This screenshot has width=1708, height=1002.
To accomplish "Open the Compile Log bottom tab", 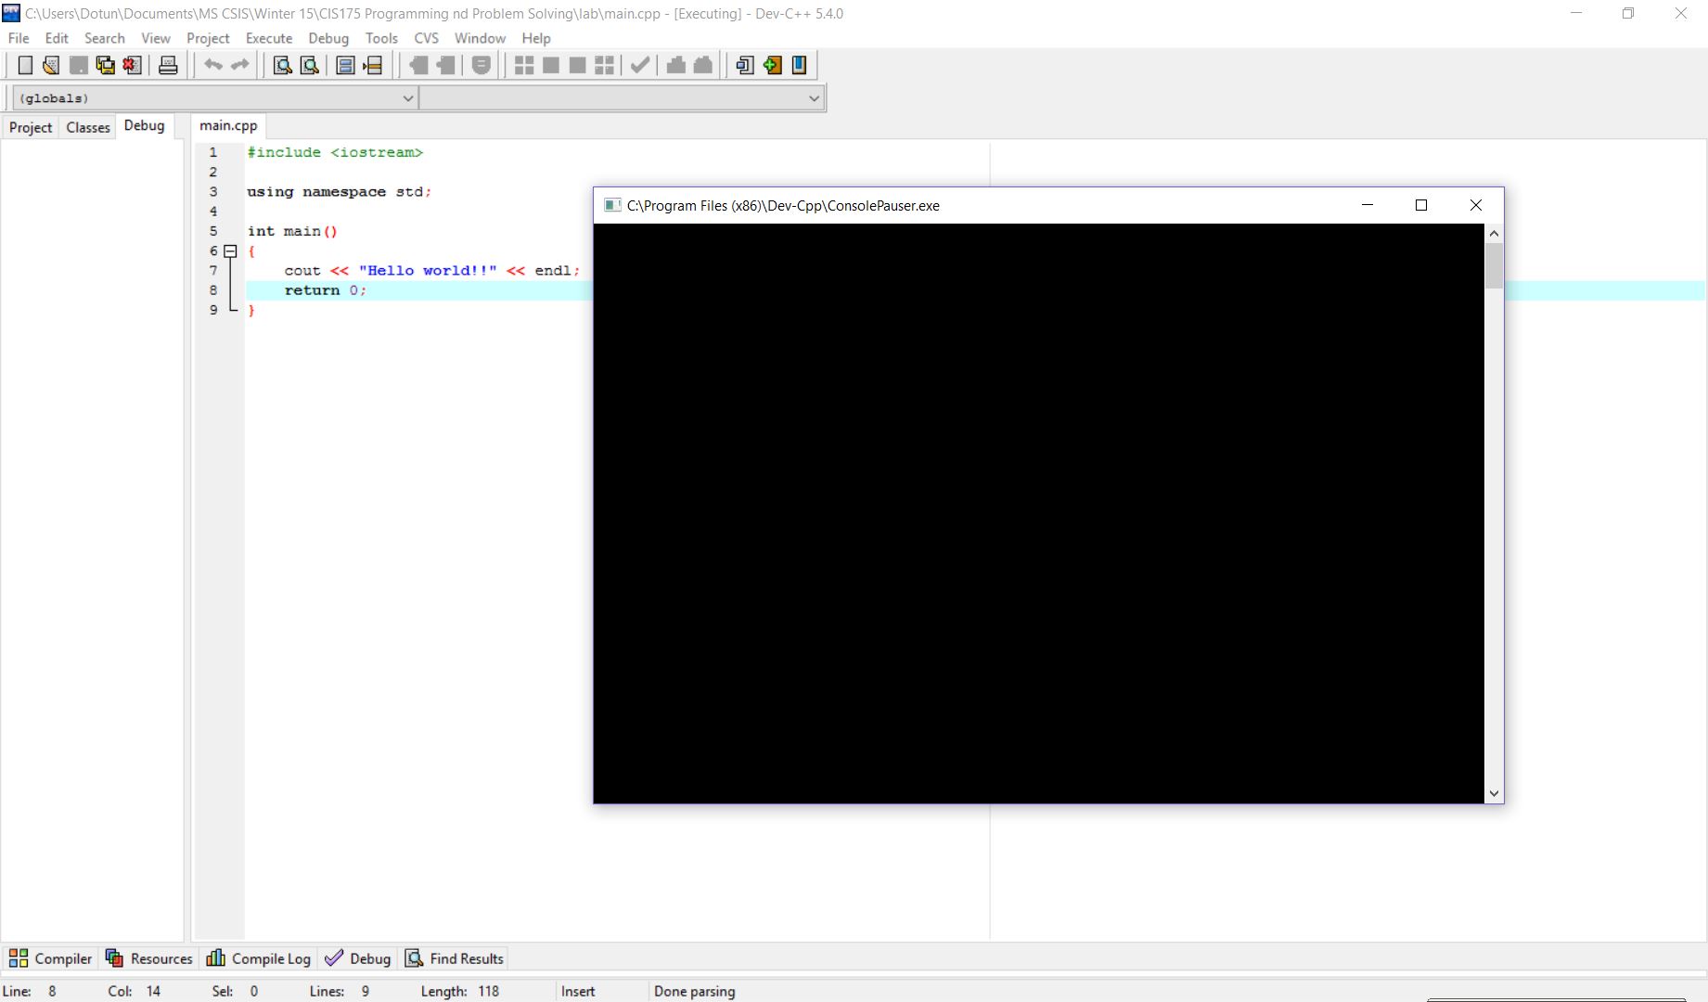I will pyautogui.click(x=259, y=958).
